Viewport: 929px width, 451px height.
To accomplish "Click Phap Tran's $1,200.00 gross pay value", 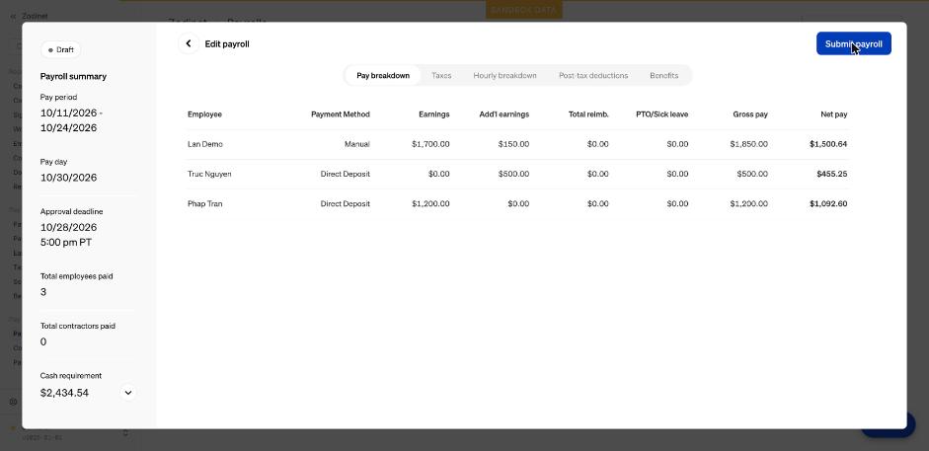I will pos(749,203).
